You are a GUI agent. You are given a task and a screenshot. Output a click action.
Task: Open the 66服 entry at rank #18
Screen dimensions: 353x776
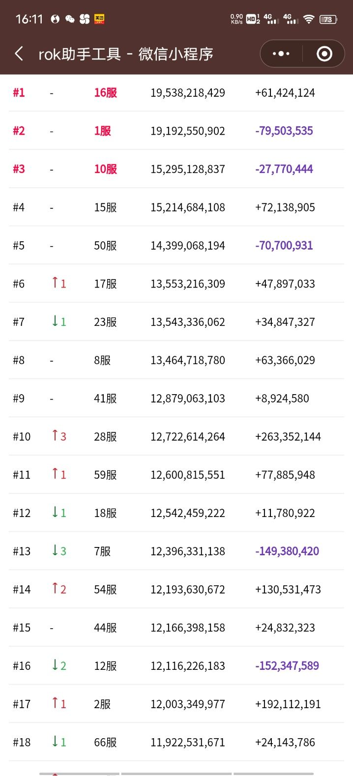pyautogui.click(x=105, y=743)
